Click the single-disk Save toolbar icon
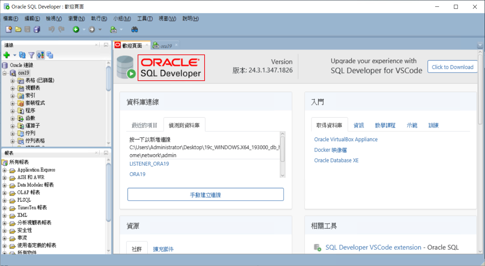The image size is (485, 266). [x=28, y=30]
